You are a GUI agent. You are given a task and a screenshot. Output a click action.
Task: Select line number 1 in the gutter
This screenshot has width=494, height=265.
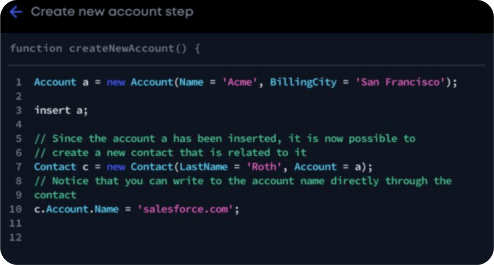pyautogui.click(x=18, y=82)
